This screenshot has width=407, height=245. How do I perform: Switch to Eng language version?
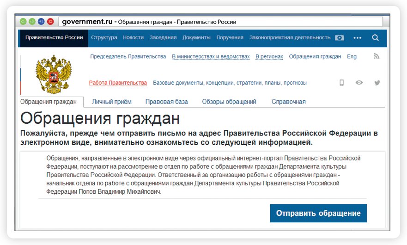[352, 56]
